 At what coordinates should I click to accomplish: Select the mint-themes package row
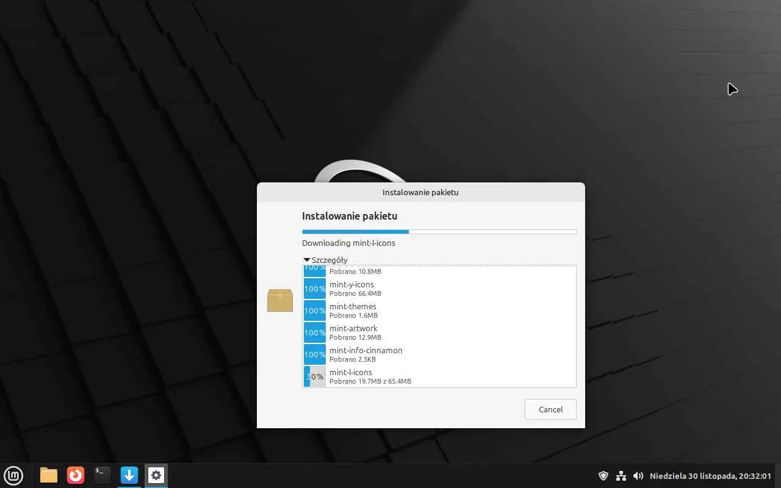pos(439,310)
